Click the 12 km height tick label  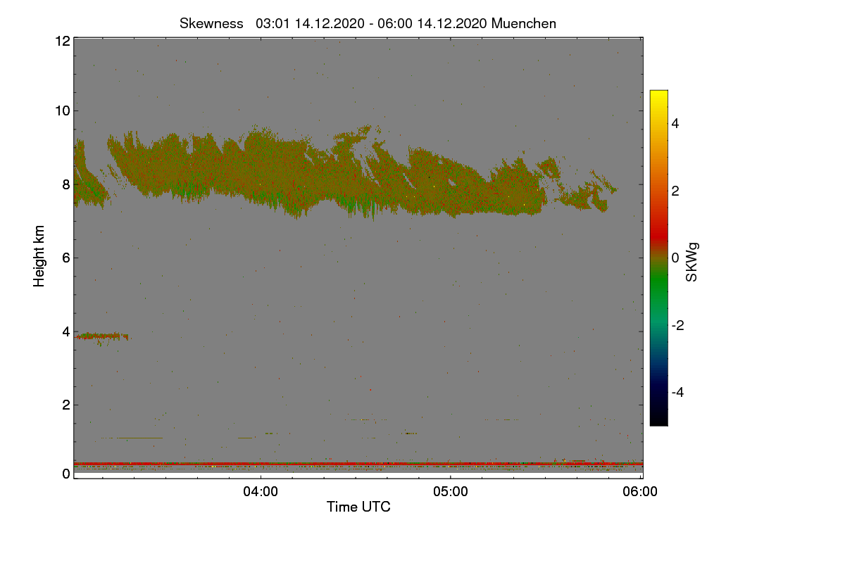[62, 41]
